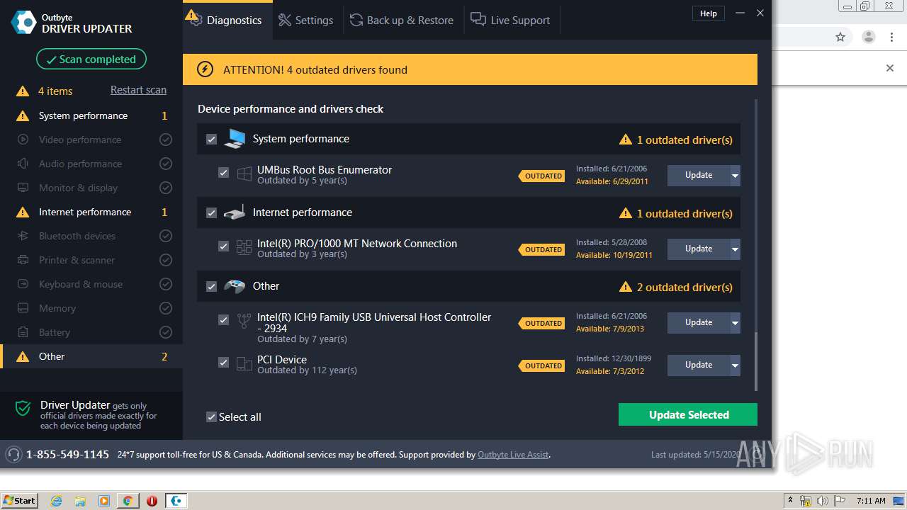Click the Monitor & display sidebar icon

coord(23,188)
